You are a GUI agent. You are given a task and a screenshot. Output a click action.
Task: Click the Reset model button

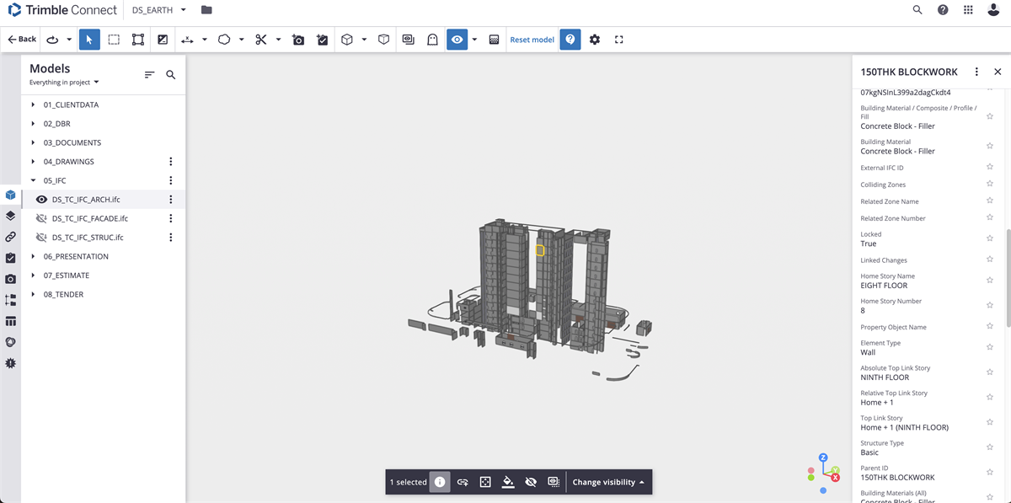pyautogui.click(x=532, y=40)
